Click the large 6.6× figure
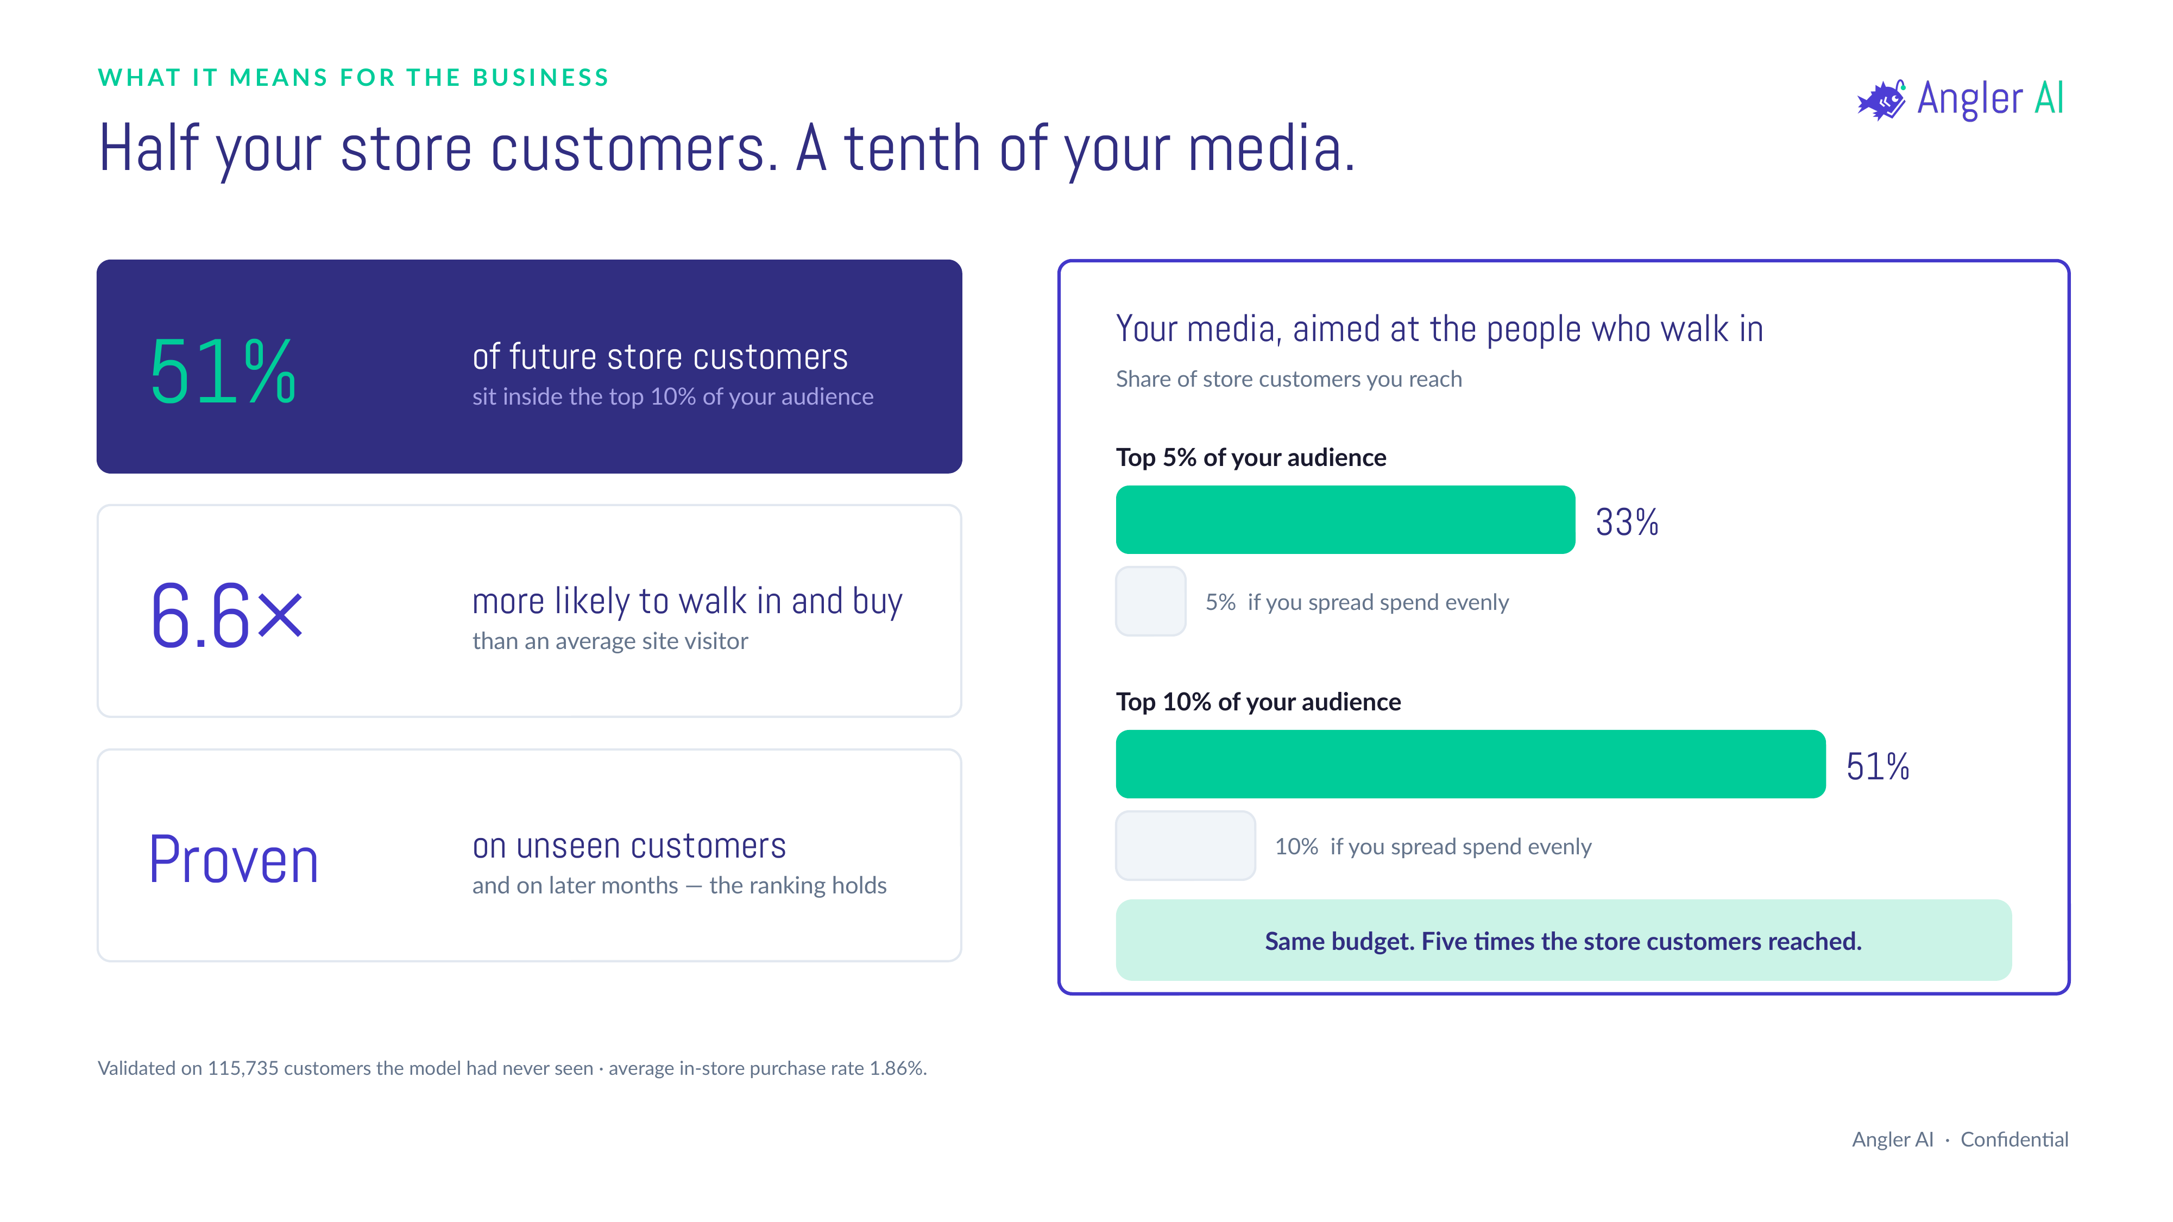Screen dimensions: 2173x1222 point(226,616)
